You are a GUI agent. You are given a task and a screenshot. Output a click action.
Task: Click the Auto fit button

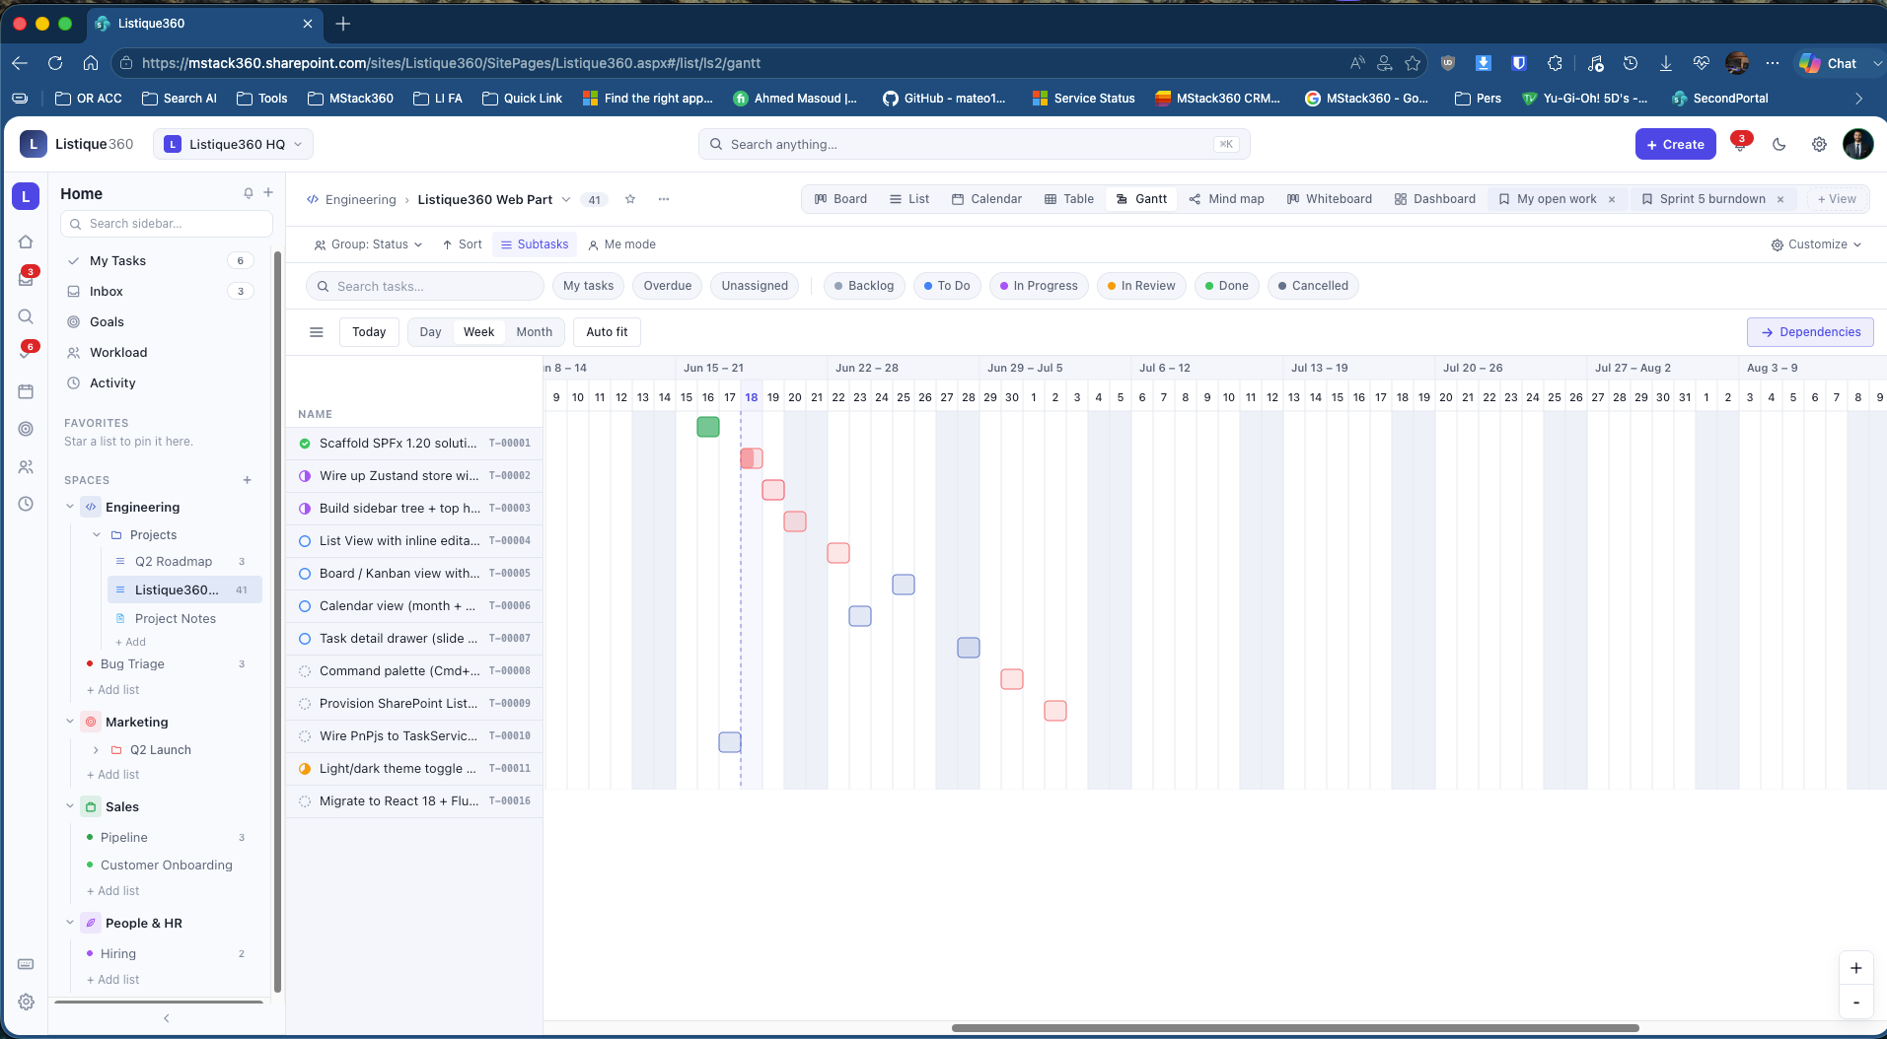pyautogui.click(x=607, y=332)
